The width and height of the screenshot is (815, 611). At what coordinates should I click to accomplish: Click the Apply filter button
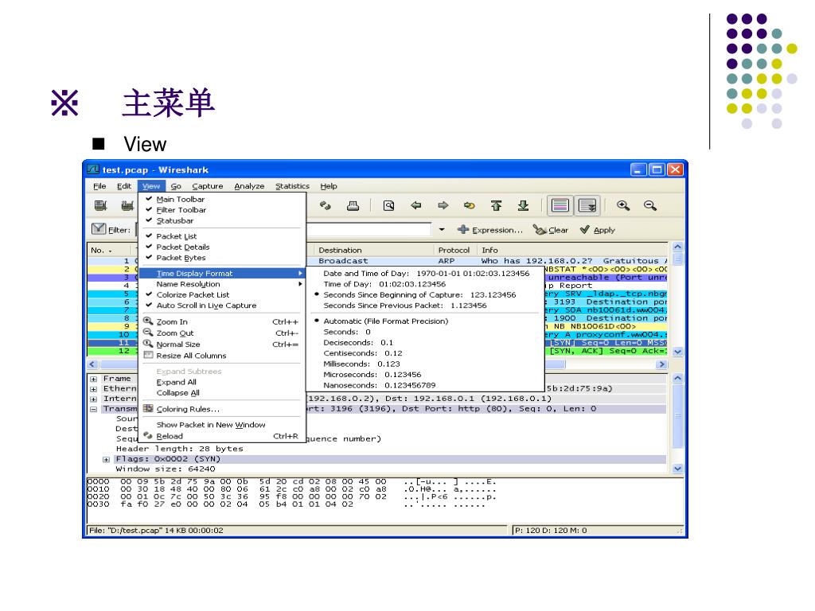pos(597,230)
